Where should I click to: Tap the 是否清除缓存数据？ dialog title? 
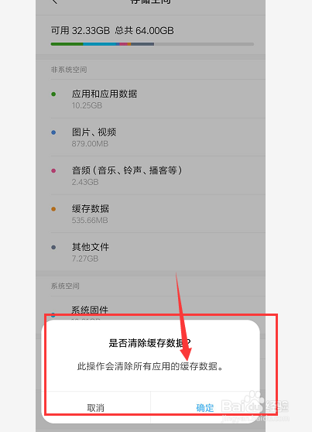149,343
